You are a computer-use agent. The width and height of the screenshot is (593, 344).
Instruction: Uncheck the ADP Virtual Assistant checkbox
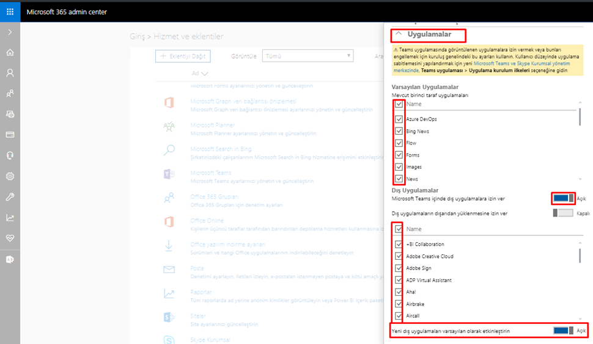click(398, 280)
